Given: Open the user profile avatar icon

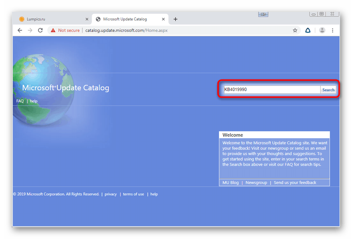Looking at the screenshot, I should [x=322, y=30].
